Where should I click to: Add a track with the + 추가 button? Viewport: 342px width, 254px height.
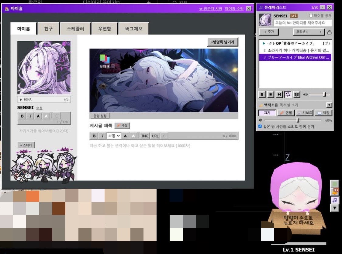(269, 32)
